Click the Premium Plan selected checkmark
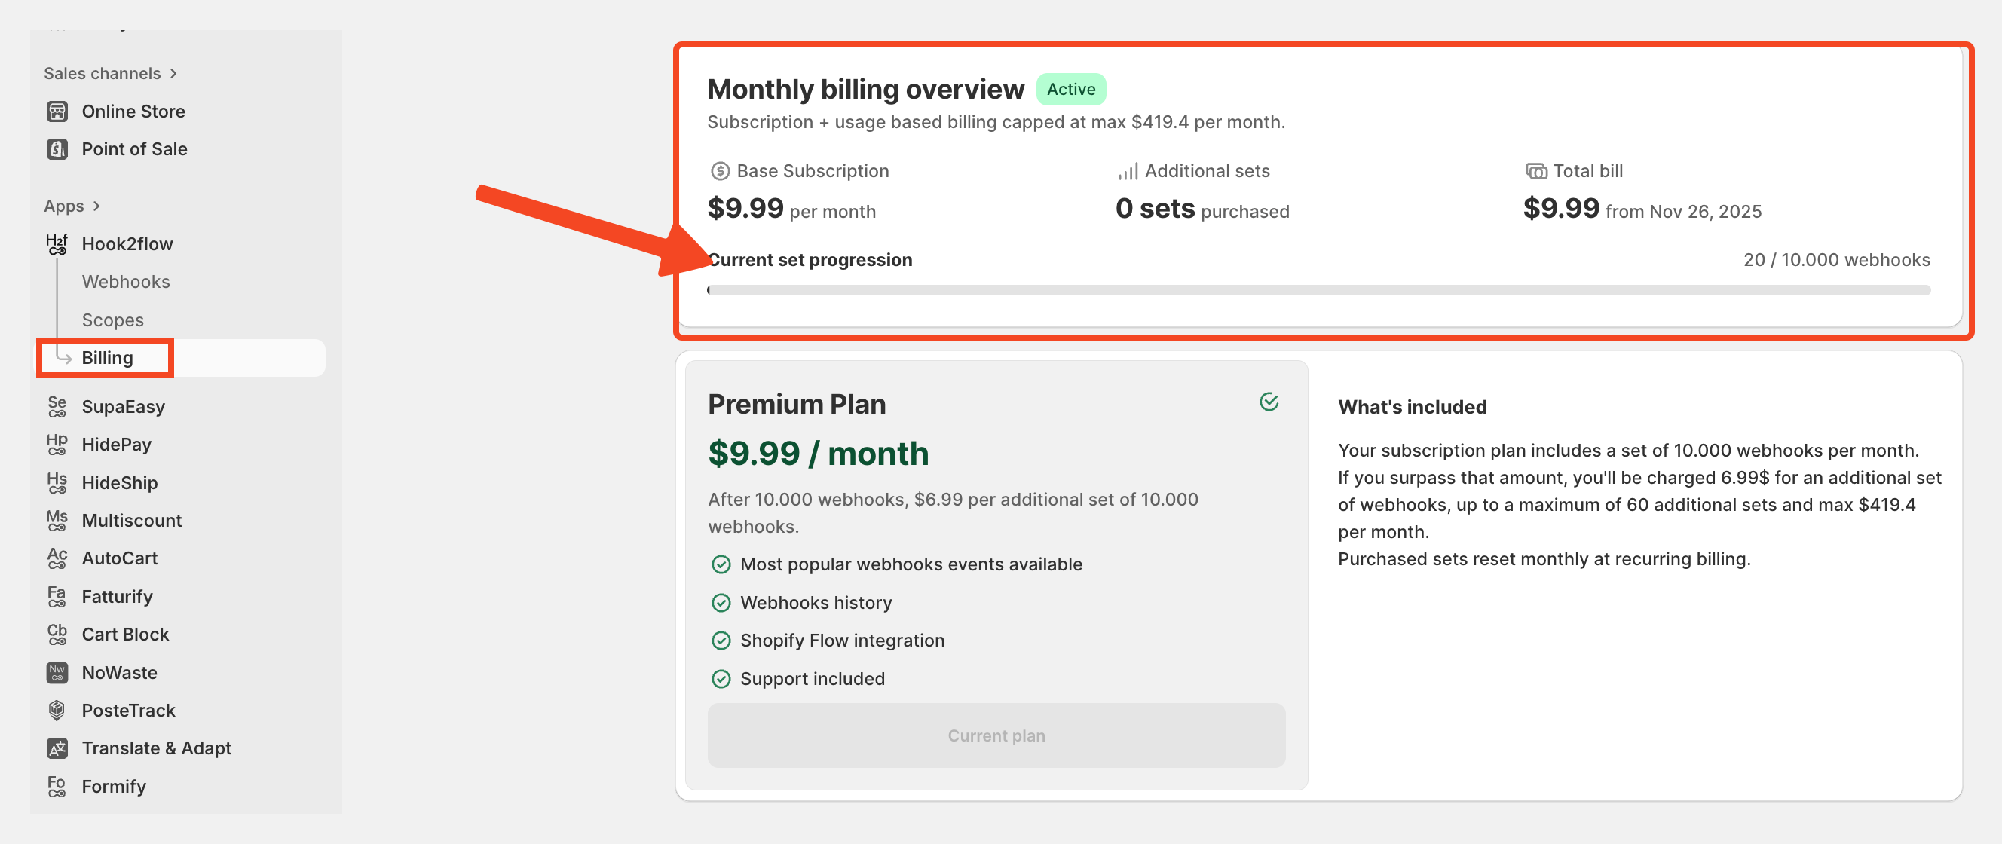Screen dimensions: 2002x844 click(x=1269, y=402)
